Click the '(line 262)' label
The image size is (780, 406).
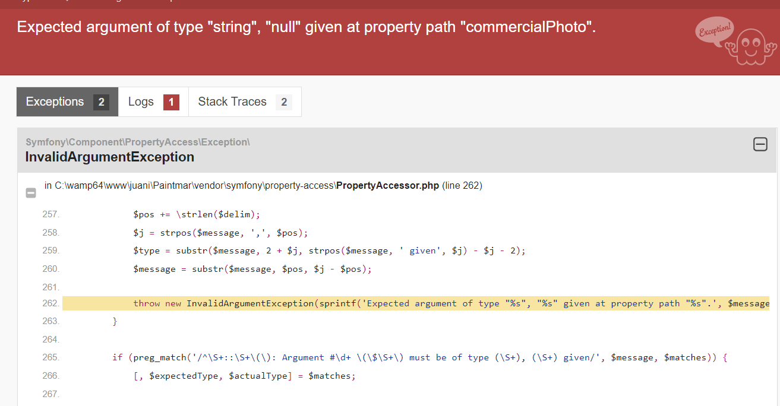(x=462, y=186)
